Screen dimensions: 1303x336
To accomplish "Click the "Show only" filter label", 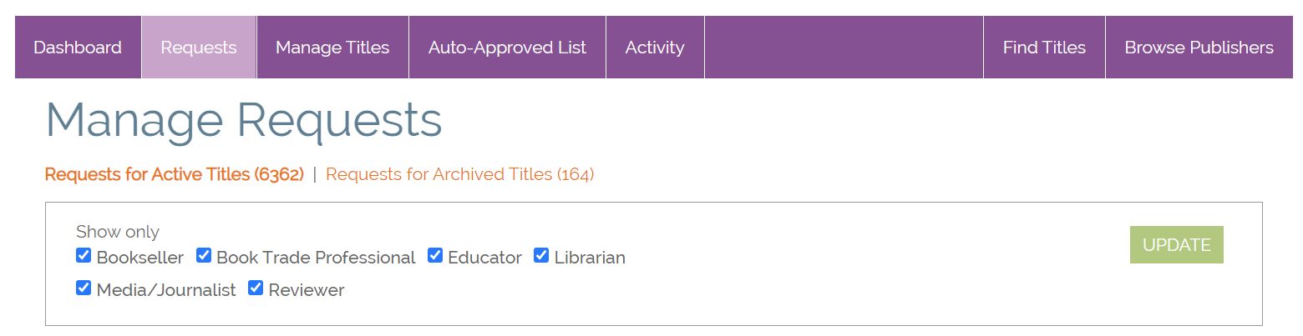I will [117, 232].
